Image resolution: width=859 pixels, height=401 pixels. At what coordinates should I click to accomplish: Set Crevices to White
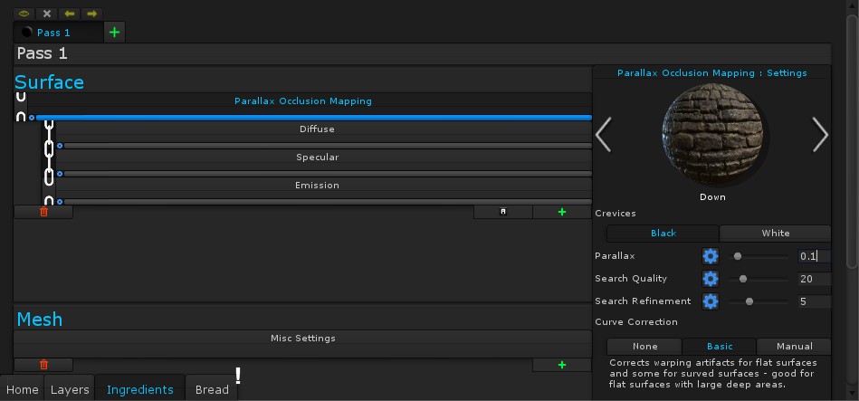[775, 234]
